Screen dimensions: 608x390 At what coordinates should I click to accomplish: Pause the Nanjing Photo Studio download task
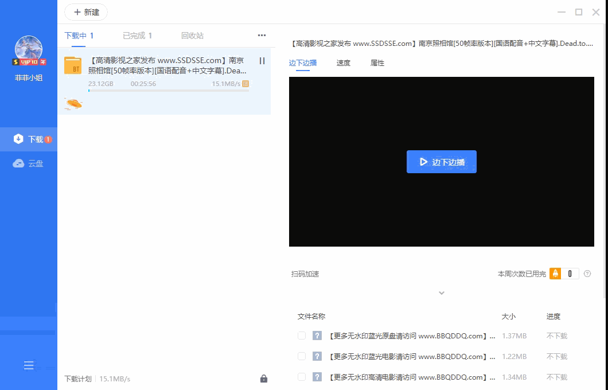[x=262, y=60]
